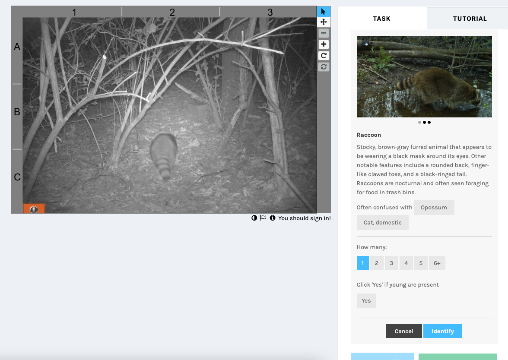Screen dimensions: 508x360
Task: Choose count of 4 animals
Action: 406,263
